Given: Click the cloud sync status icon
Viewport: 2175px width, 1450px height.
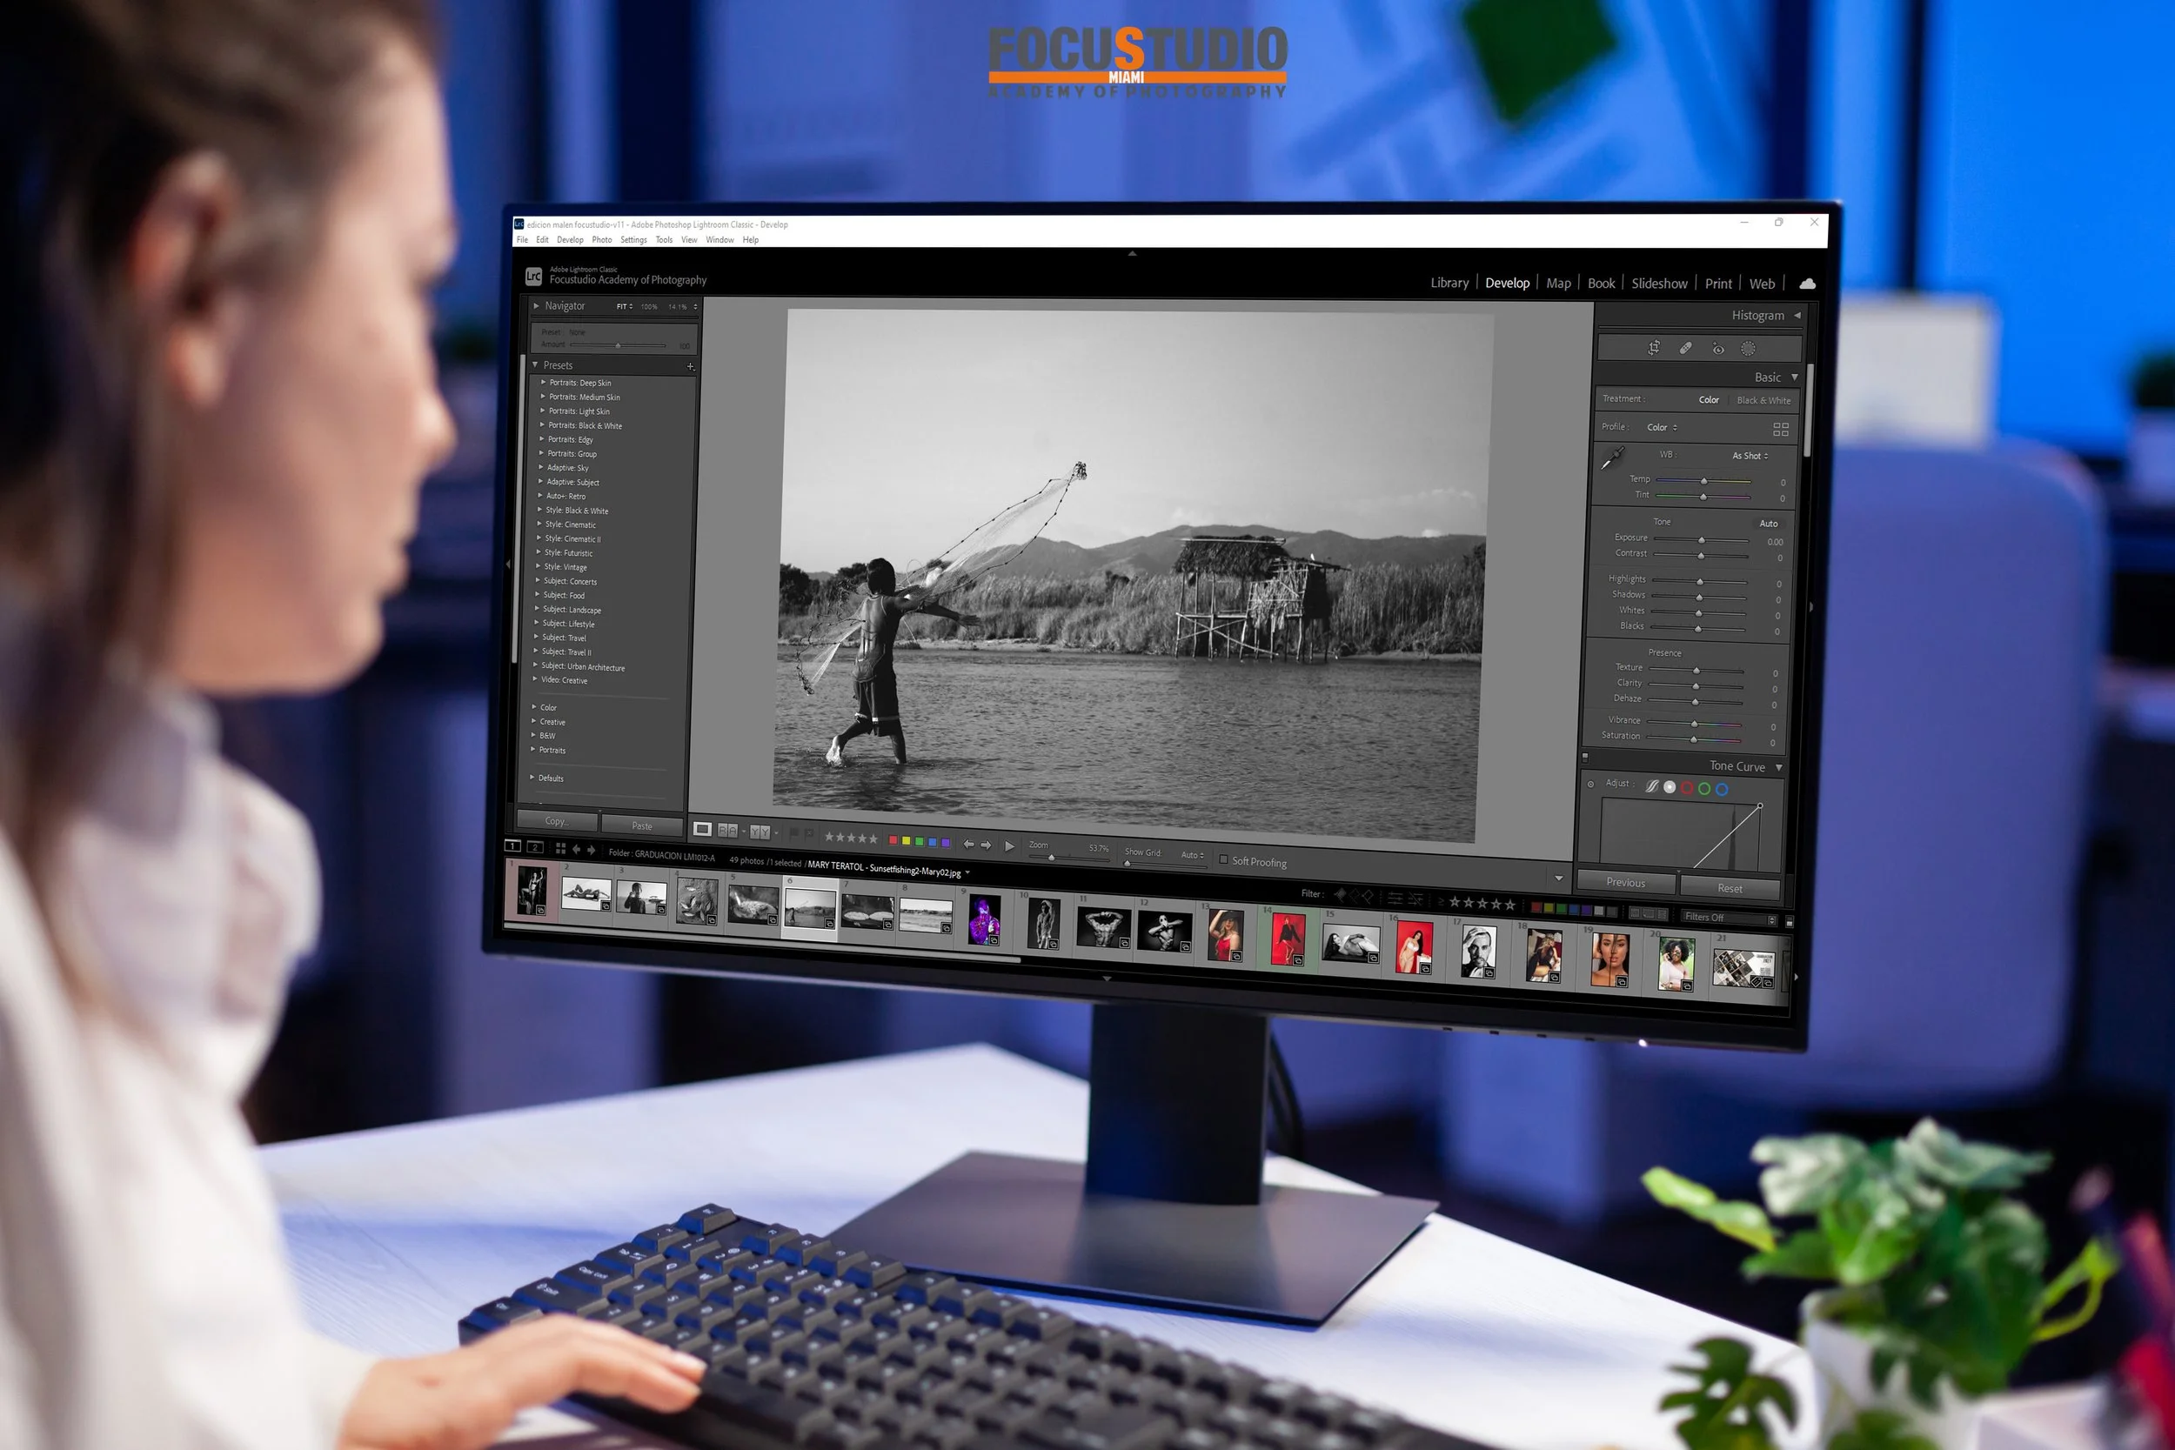Looking at the screenshot, I should click(x=1807, y=284).
